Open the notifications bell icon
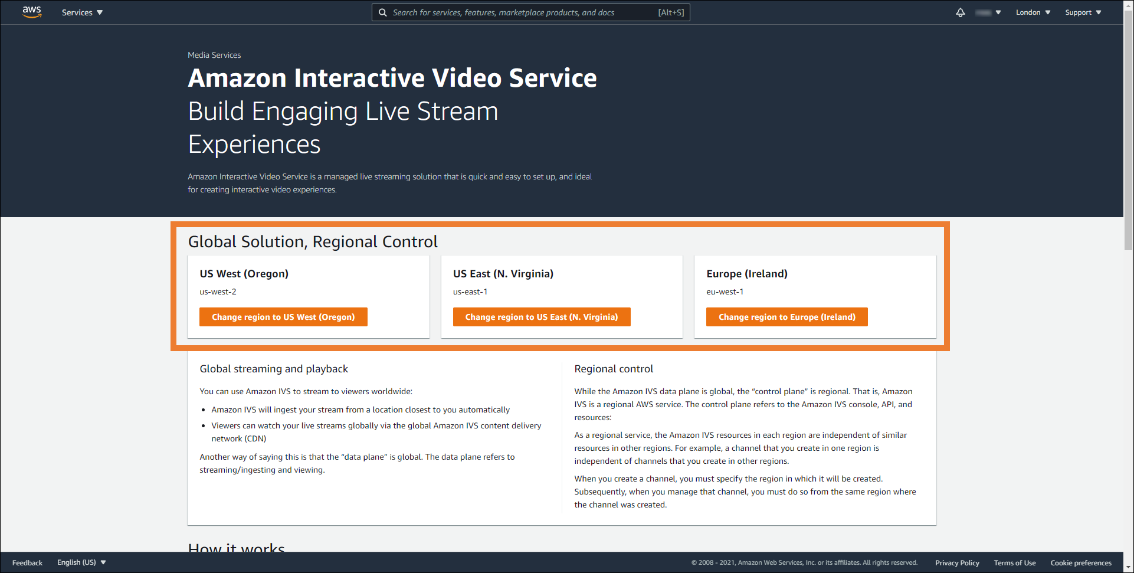 click(x=961, y=12)
